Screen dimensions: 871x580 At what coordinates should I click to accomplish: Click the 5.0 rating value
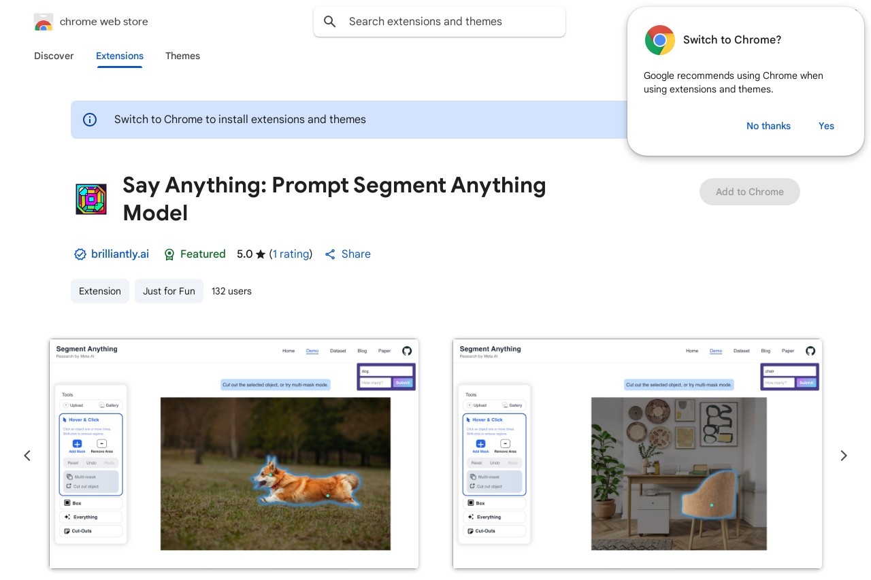tap(244, 254)
